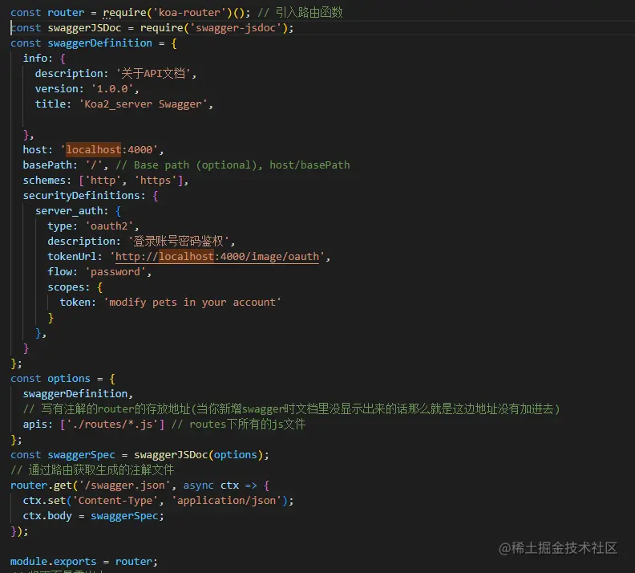The width and height of the screenshot is (635, 573).
Task: Click 'https' in the schemes array
Action: click(156, 181)
